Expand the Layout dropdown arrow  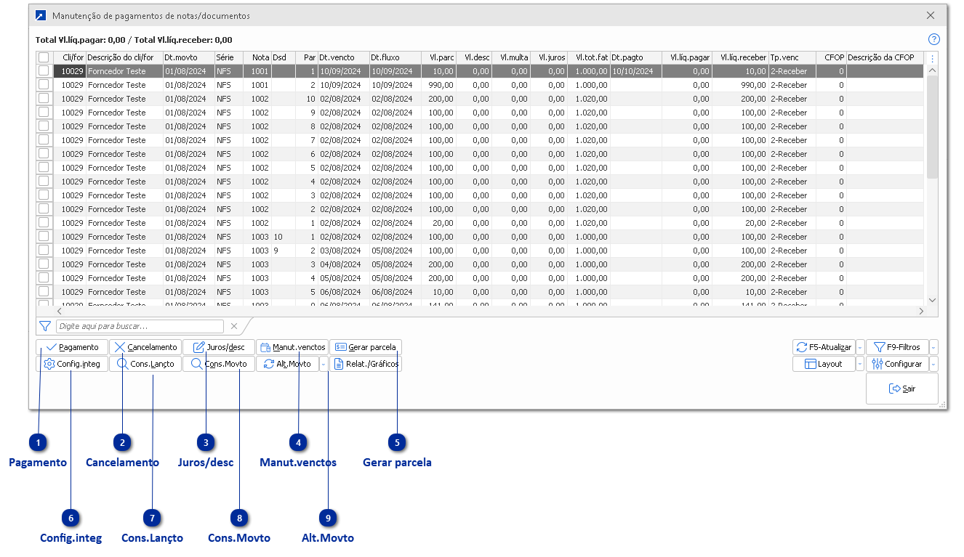pyautogui.click(x=860, y=365)
